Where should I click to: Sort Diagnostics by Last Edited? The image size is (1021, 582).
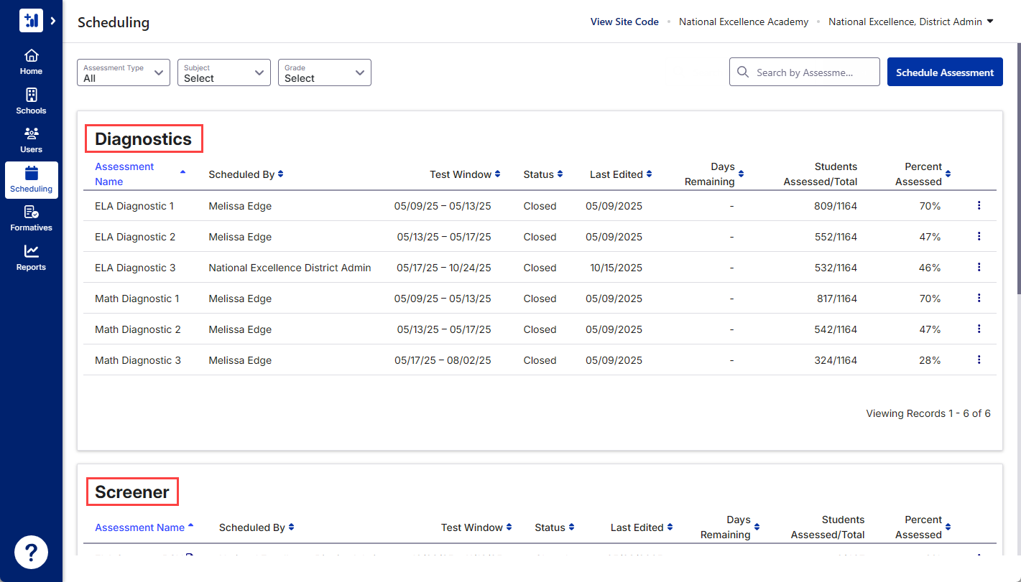pos(622,174)
